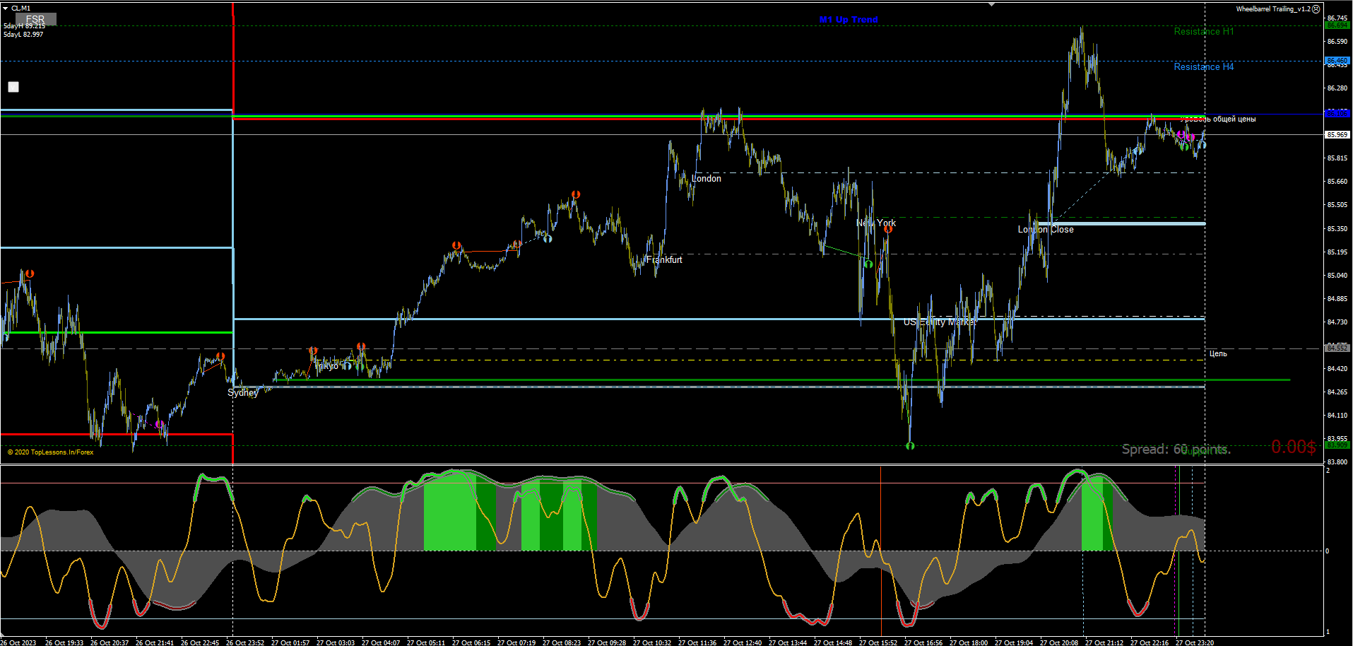The height and width of the screenshot is (646, 1353).
Task: Toggle the small white 'v' square button
Action: pyautogui.click(x=13, y=87)
